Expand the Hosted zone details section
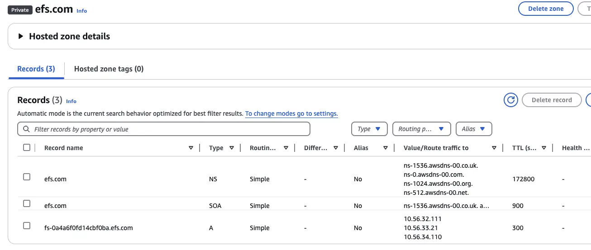The width and height of the screenshot is (591, 250). coord(20,37)
